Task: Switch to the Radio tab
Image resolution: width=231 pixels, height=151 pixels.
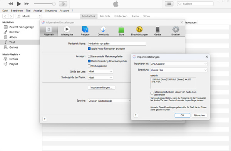Action: 135,16
